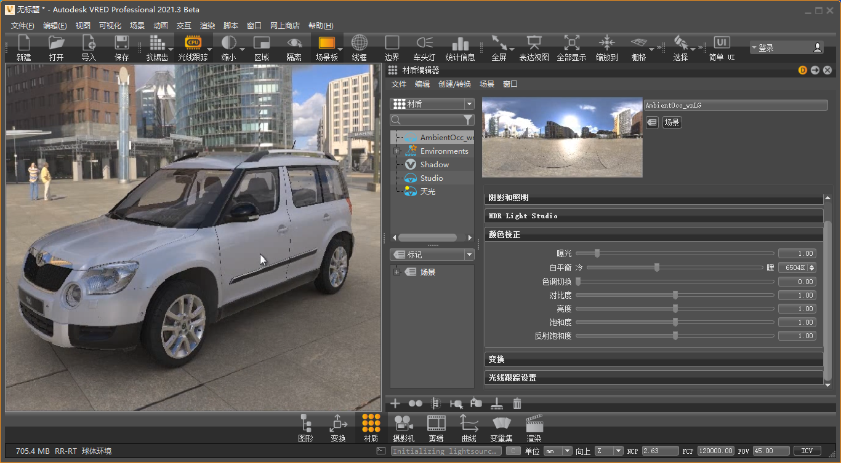Show 统计信息 statistics
841x463 pixels.
(x=461, y=48)
